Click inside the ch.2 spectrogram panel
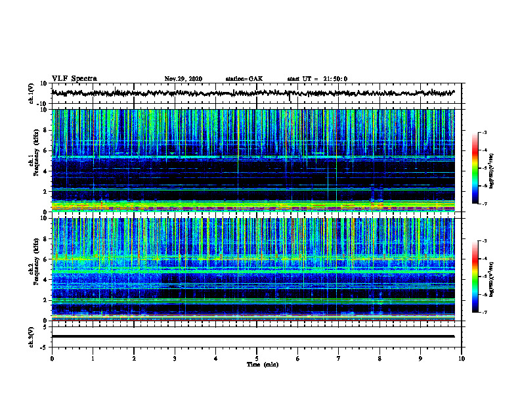The width and height of the screenshot is (520, 402). click(x=253, y=269)
